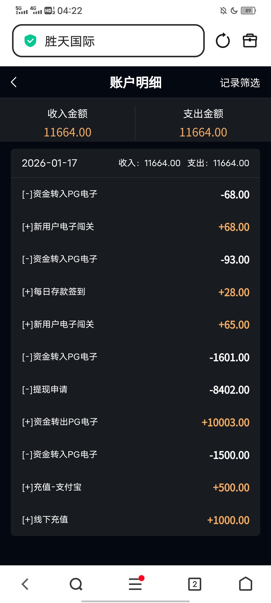
Task: Open the 资金转出PG电子 +10003.00 record
Action: [x=135, y=422]
